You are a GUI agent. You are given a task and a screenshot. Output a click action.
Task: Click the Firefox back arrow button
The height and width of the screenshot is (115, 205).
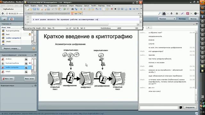(3, 13)
